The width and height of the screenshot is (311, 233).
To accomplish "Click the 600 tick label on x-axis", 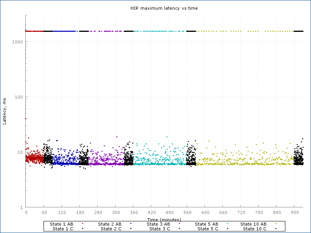I will pyautogui.click(x=206, y=212).
